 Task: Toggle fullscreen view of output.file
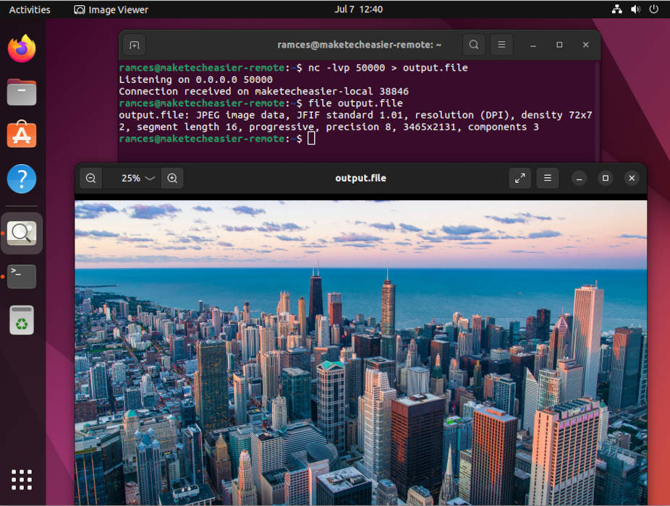(520, 178)
